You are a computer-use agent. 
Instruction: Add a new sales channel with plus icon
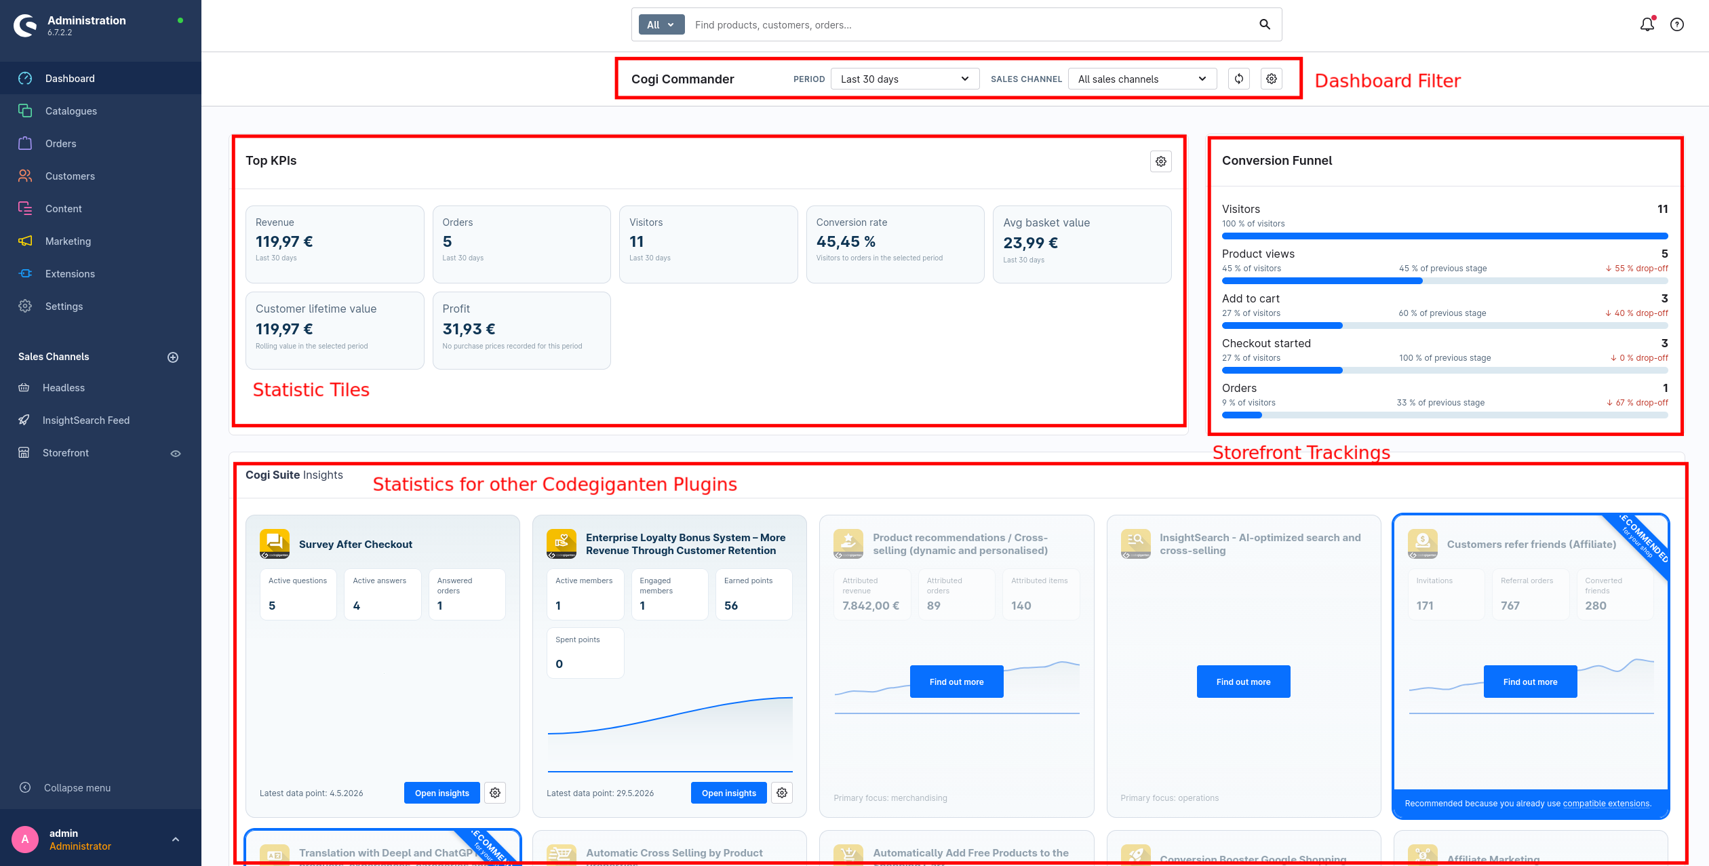pyautogui.click(x=173, y=357)
